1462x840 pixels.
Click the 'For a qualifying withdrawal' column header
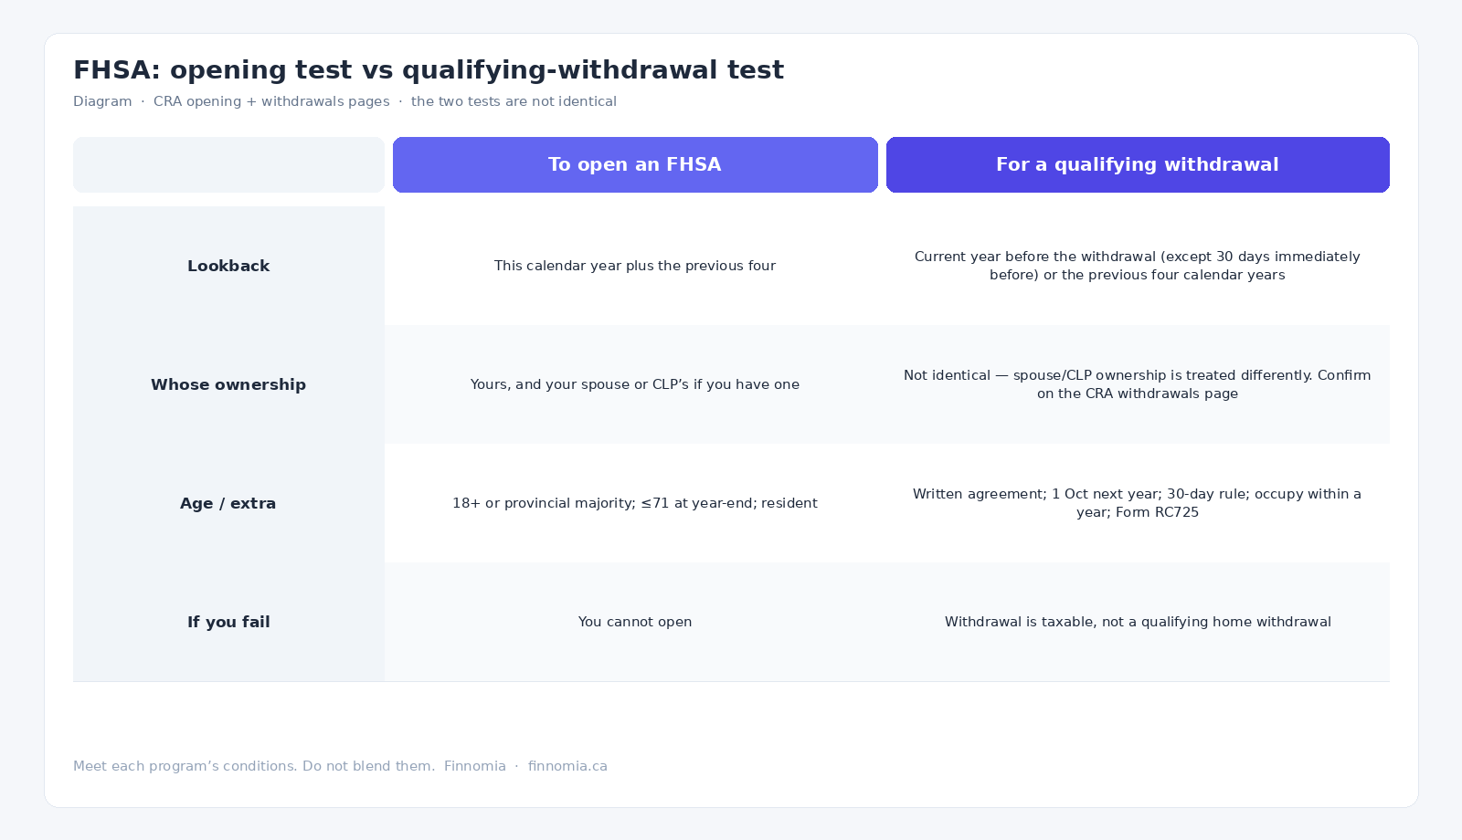coord(1138,164)
